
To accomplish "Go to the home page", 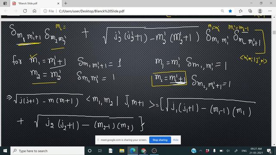I will [34, 11].
